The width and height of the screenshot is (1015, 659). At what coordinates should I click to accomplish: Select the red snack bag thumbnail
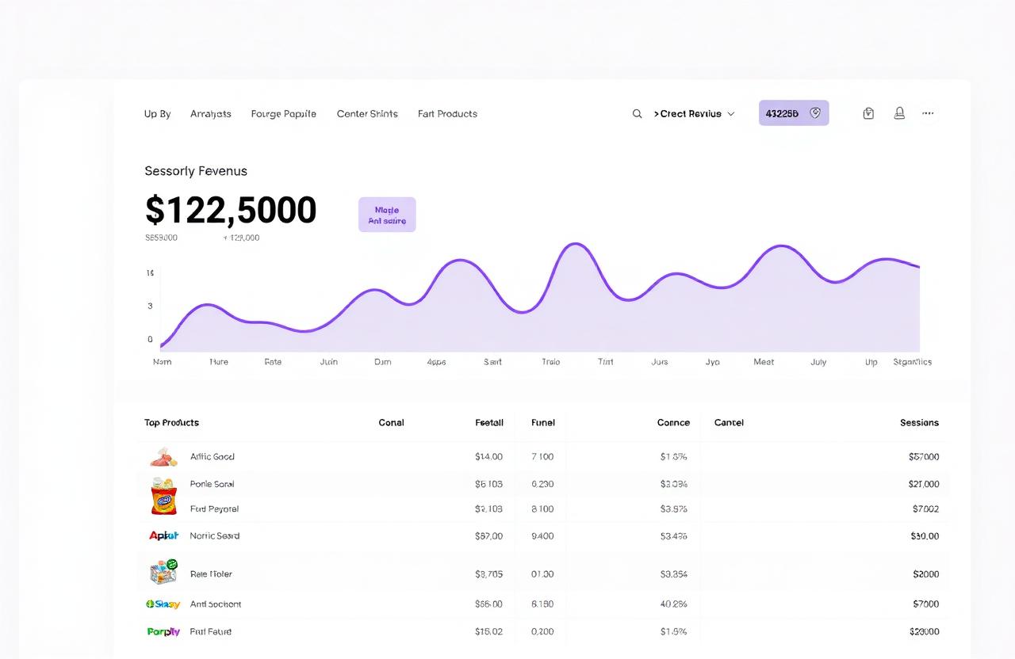point(163,497)
